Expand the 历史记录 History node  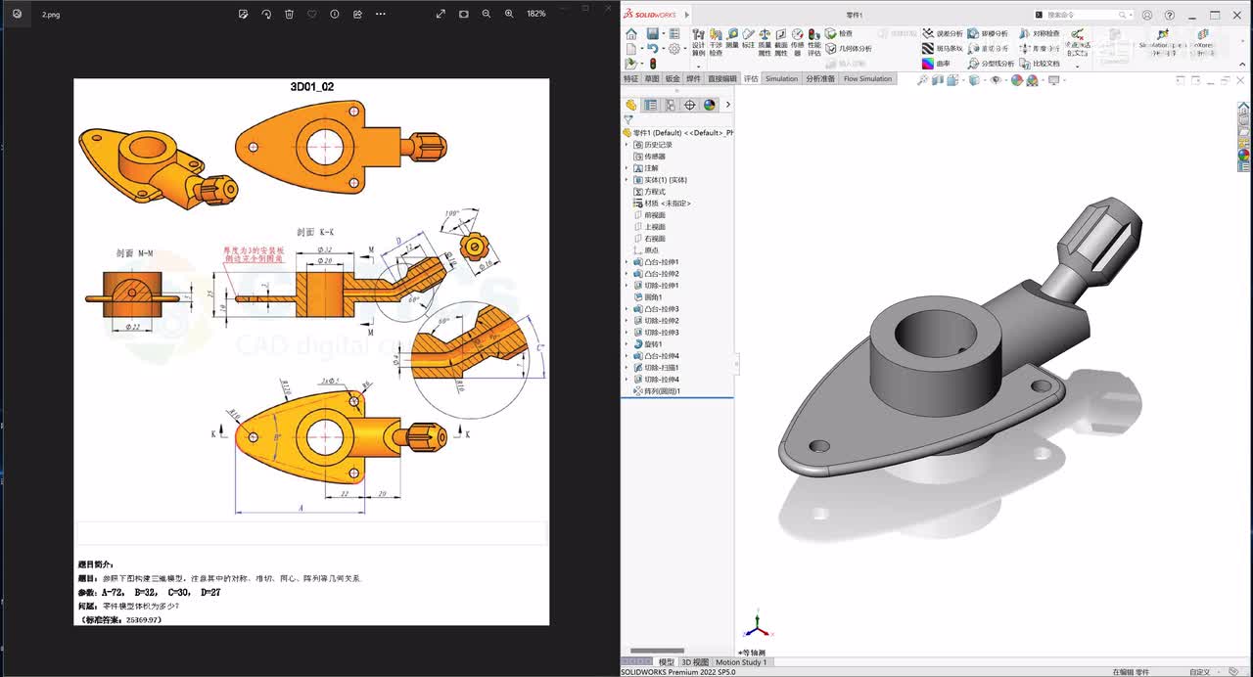coord(626,145)
